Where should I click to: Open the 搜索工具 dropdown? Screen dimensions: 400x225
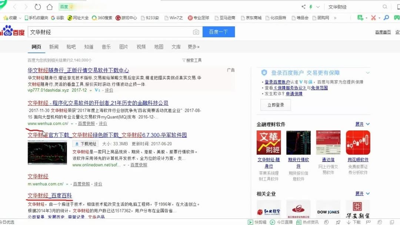pyautogui.click(x=193, y=60)
